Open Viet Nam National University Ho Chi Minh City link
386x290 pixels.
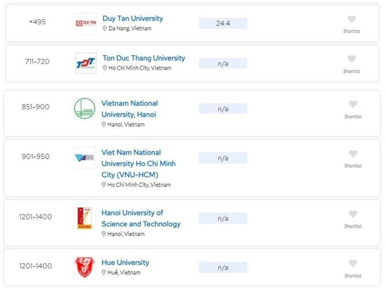click(x=138, y=163)
